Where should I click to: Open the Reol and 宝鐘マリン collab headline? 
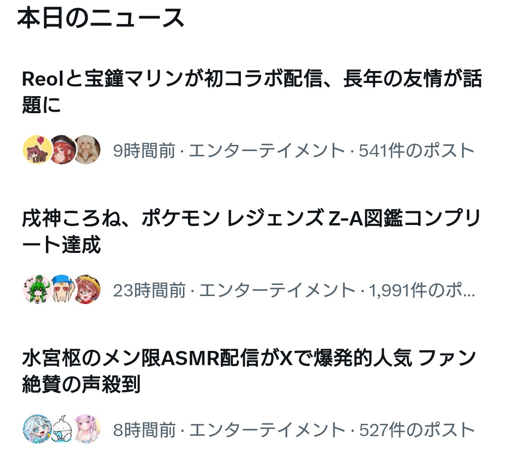pyautogui.click(x=252, y=91)
